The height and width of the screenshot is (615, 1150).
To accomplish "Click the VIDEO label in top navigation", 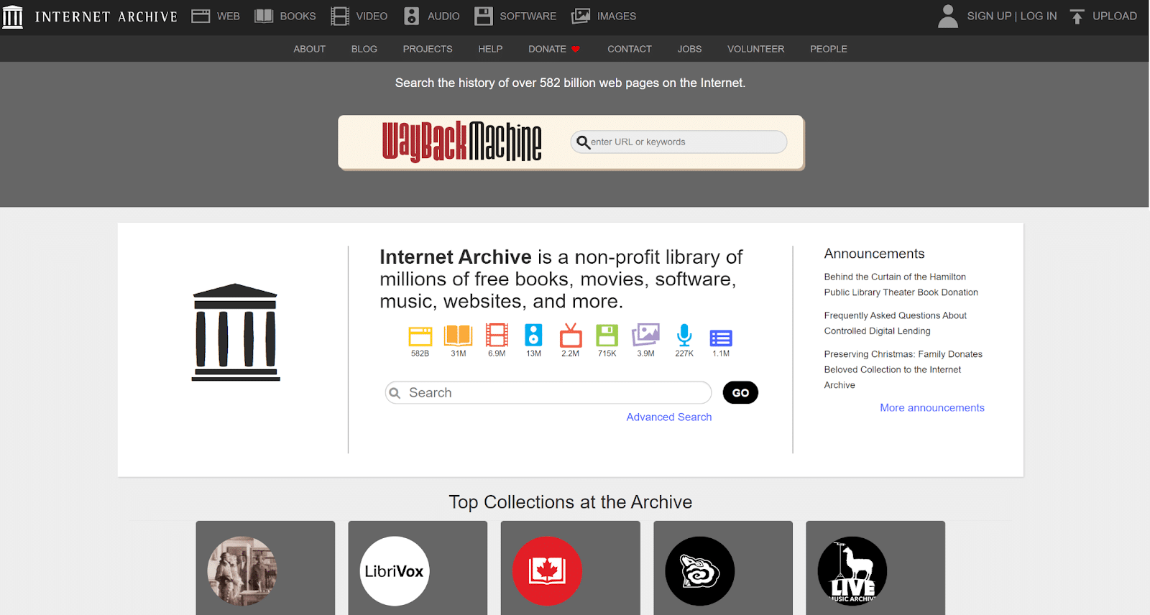I will 372,16.
